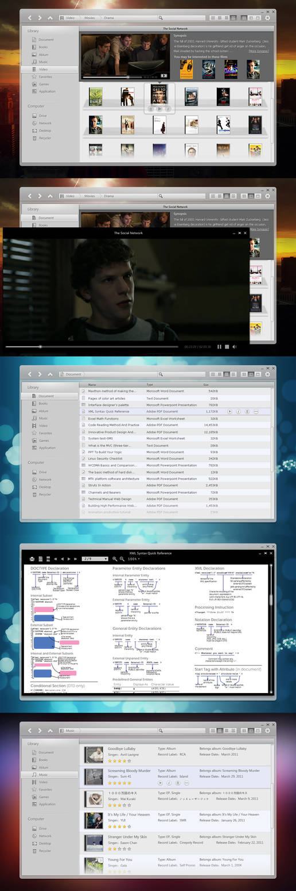Click the first hover icon on the XML Syntax Quick Reference row

point(230,411)
